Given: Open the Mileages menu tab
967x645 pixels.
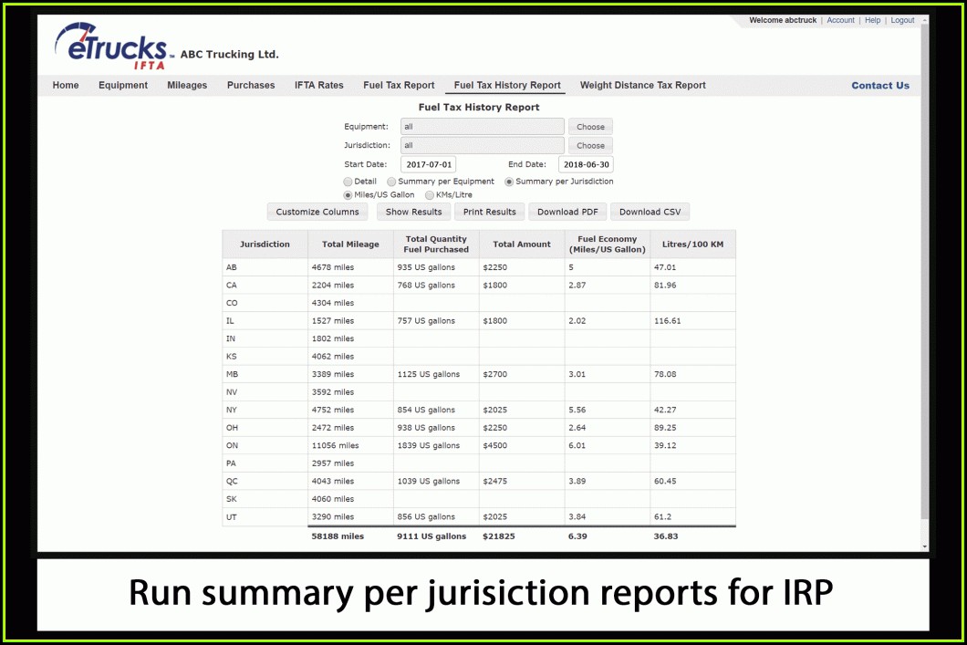Looking at the screenshot, I should pyautogui.click(x=187, y=86).
